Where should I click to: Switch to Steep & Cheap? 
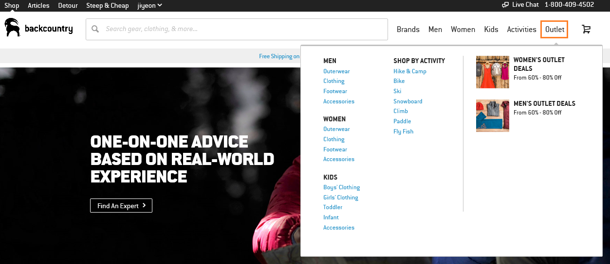[x=108, y=5]
